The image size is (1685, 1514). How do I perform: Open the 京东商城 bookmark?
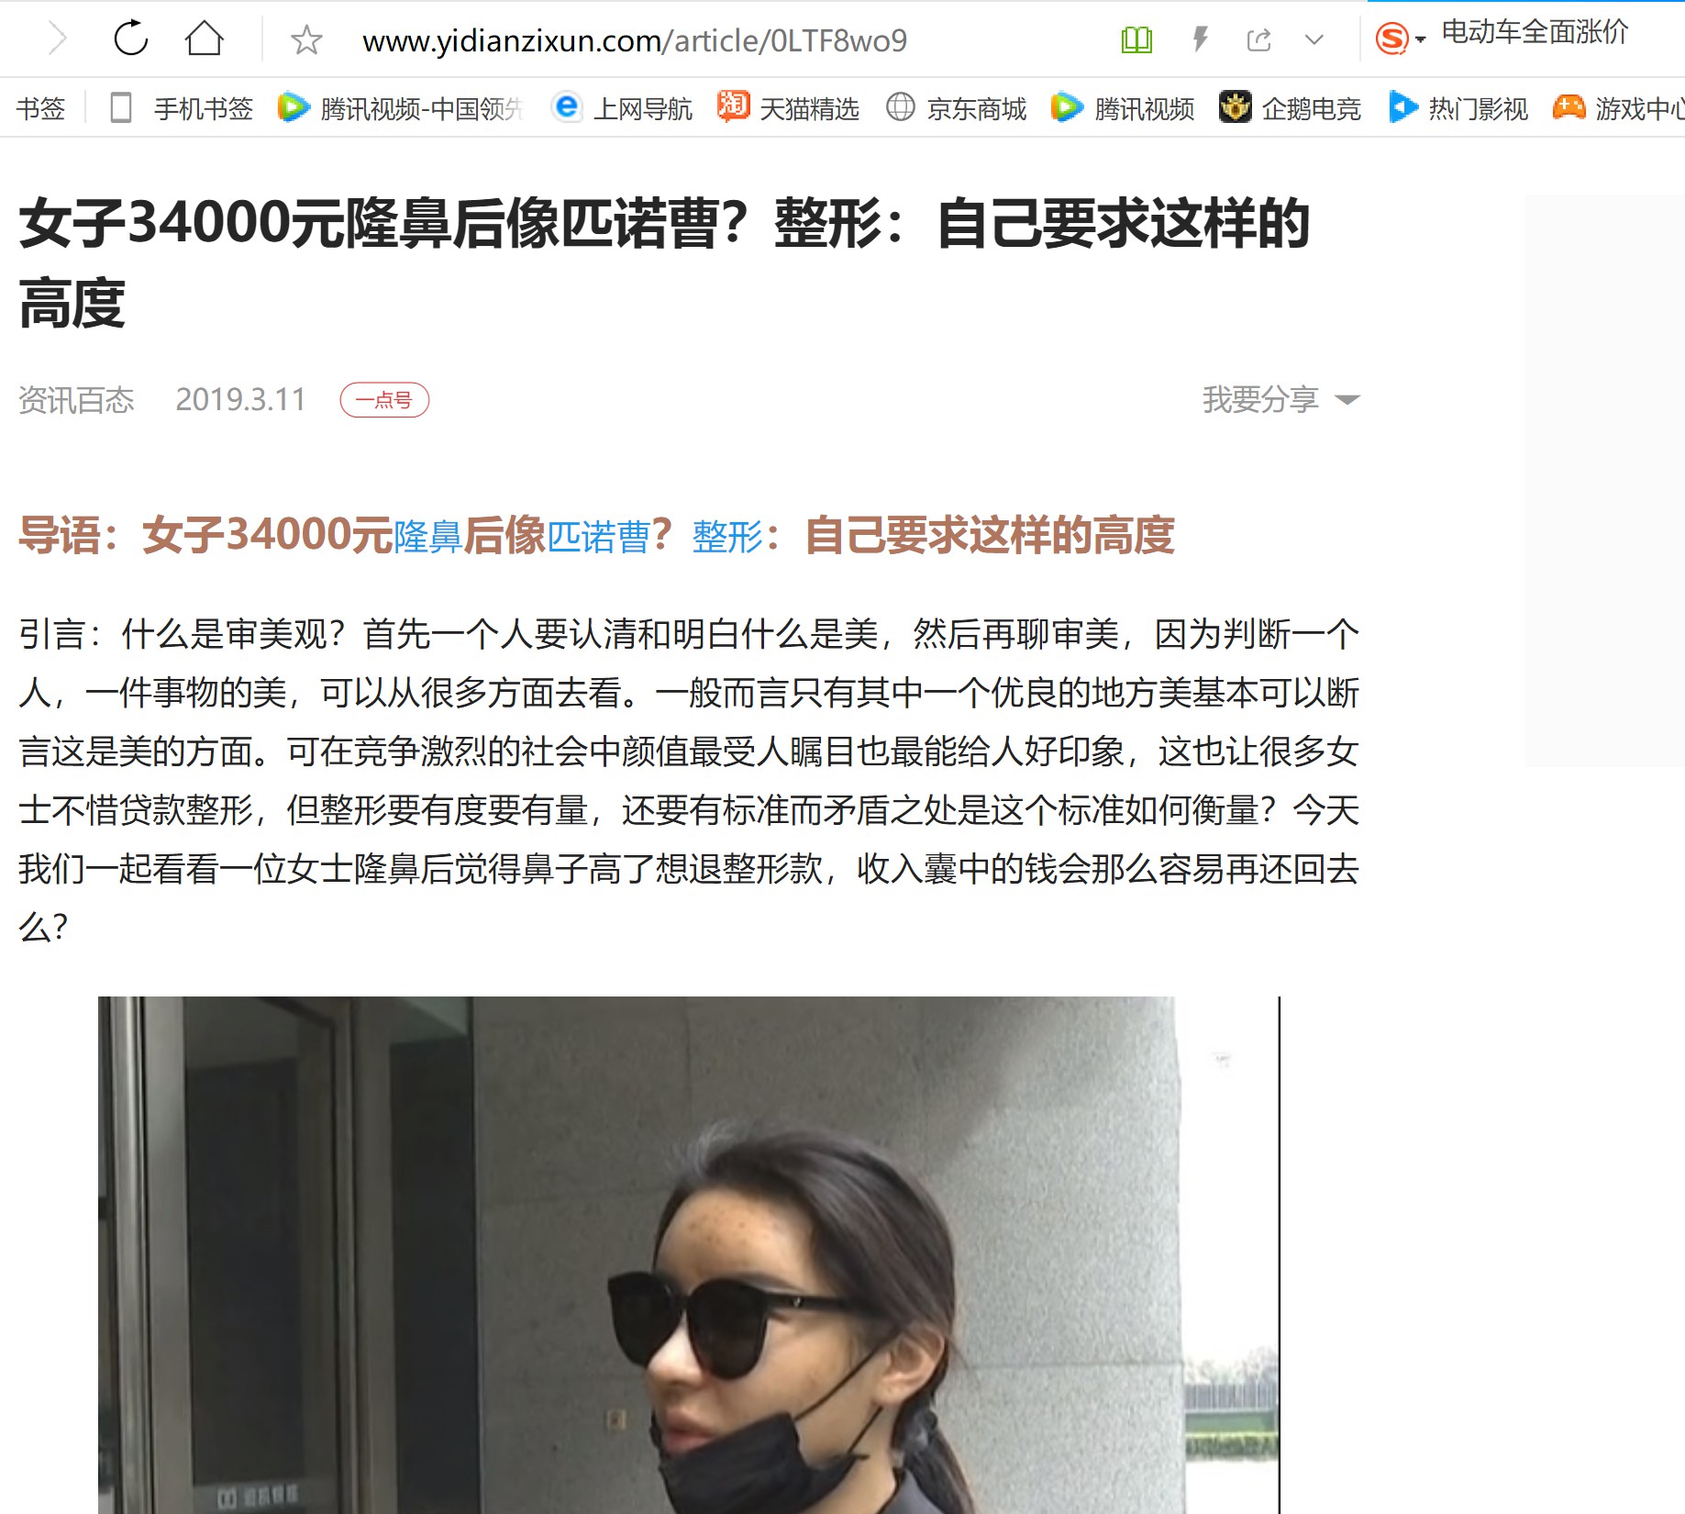[x=956, y=108]
